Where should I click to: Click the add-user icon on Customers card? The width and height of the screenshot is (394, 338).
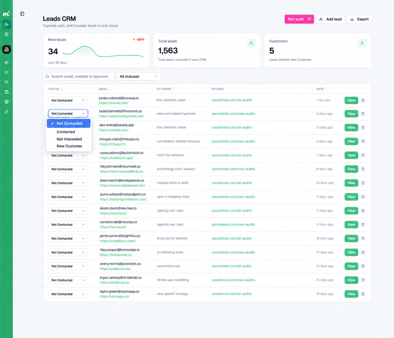(362, 43)
